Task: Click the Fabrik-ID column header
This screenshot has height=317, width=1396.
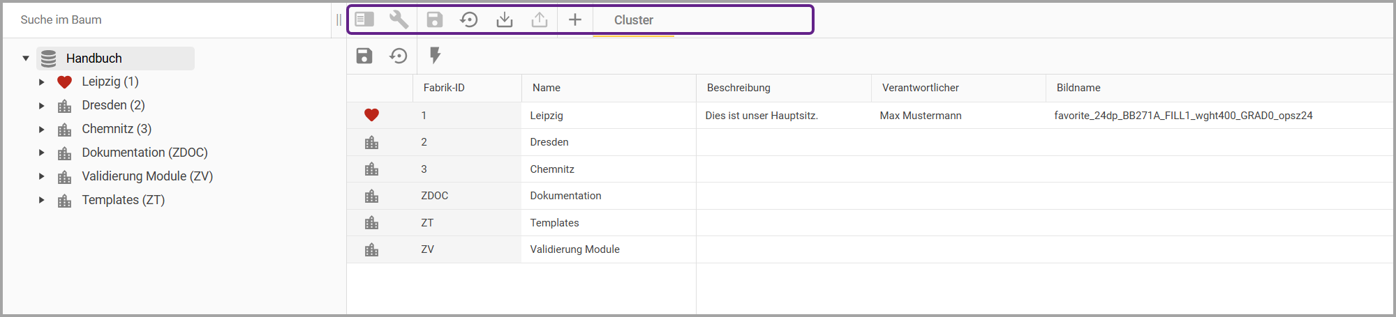Action: point(444,88)
